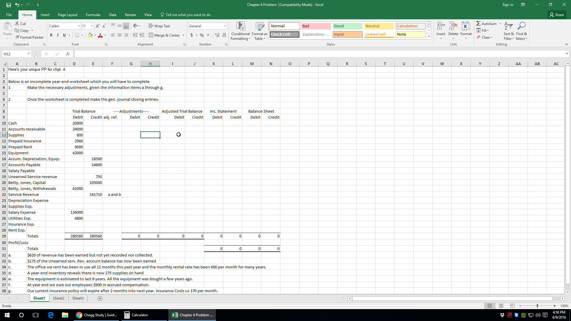Expand the Name Box dropdown arrow
571x321 pixels.
(29, 54)
